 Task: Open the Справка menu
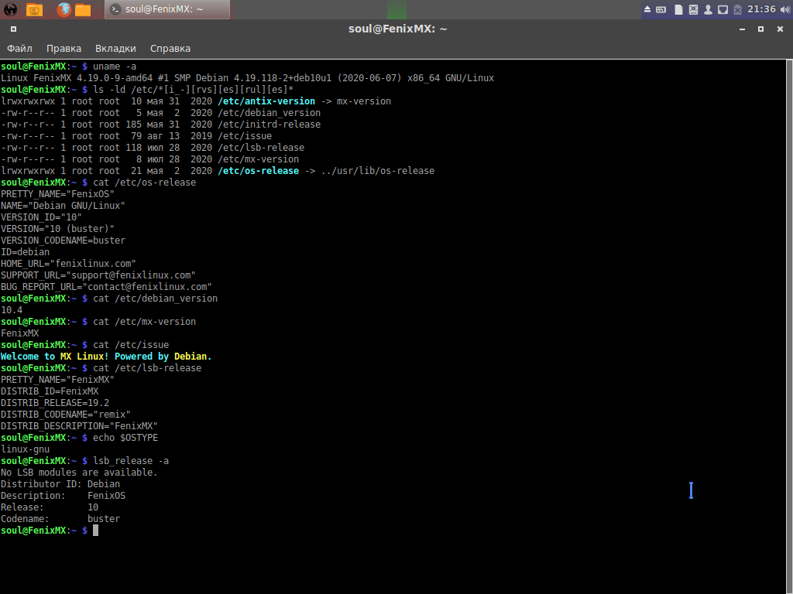tap(170, 49)
